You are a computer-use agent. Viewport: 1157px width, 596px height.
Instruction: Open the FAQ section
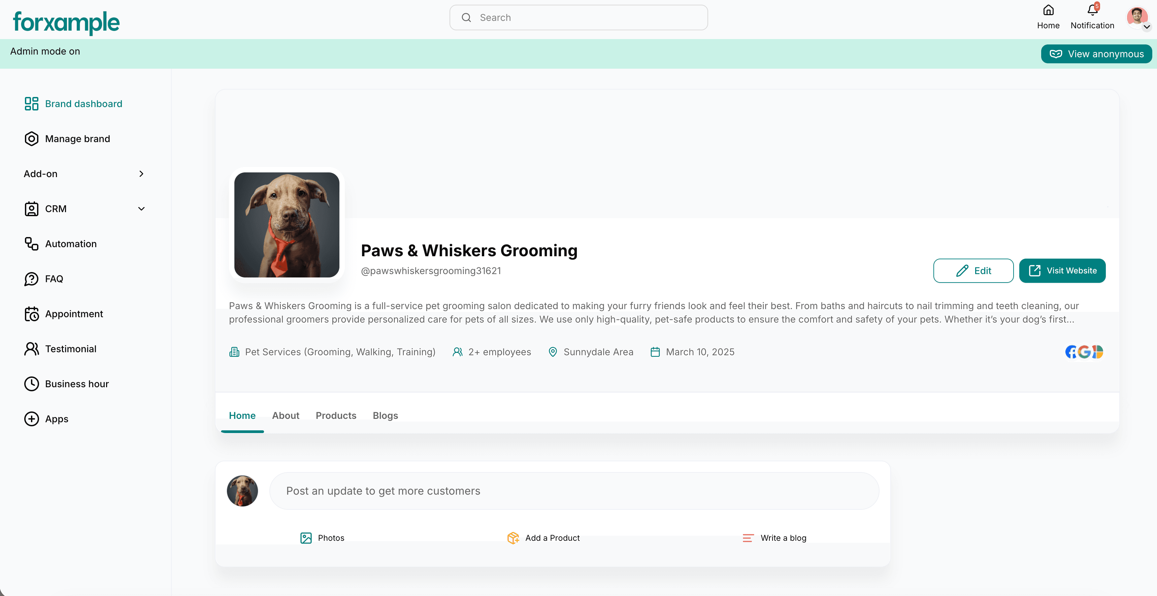point(54,278)
